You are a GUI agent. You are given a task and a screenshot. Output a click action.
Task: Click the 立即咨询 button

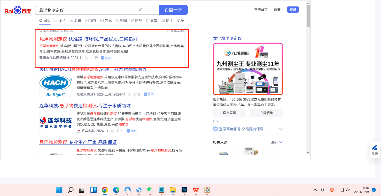pyautogui.click(x=267, y=113)
